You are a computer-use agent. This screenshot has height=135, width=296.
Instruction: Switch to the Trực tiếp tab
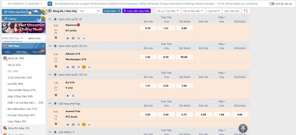click(x=37, y=52)
